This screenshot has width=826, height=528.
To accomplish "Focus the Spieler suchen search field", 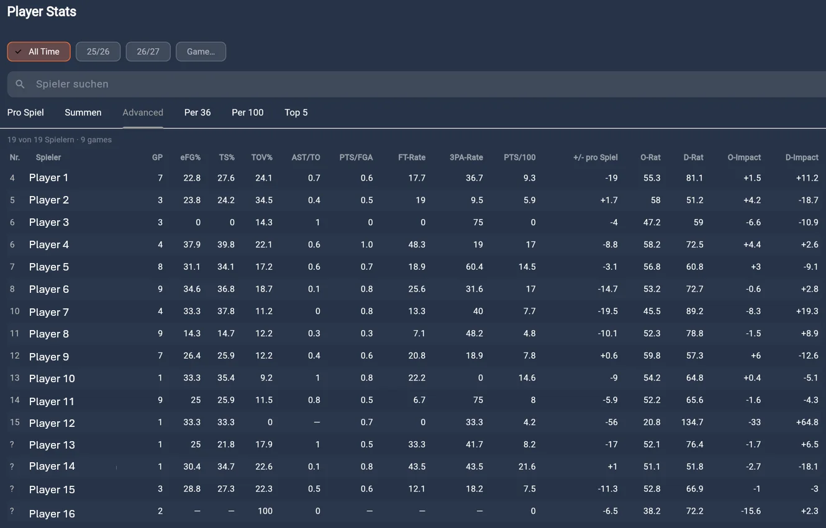I will point(417,84).
